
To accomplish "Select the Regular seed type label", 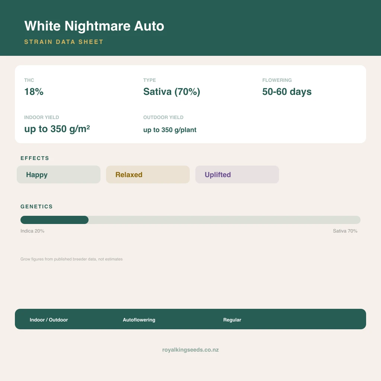I will pyautogui.click(x=232, y=320).
